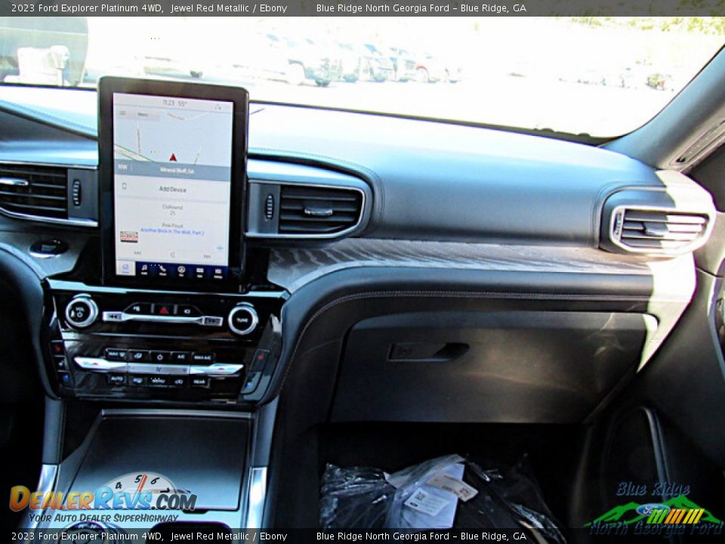725x544 pixels.
Task: Push the climate power button
Action: 159,357
